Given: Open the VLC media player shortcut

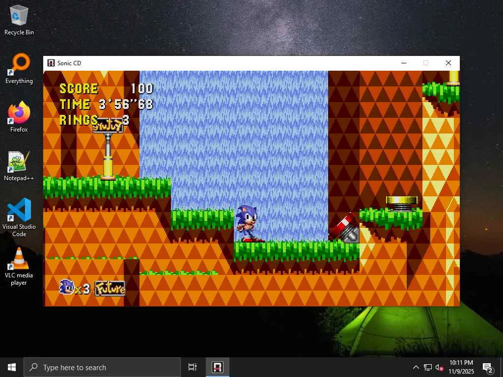Looking at the screenshot, I should [x=19, y=266].
